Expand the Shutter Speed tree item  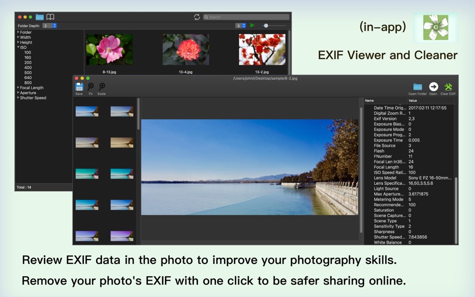click(18, 97)
